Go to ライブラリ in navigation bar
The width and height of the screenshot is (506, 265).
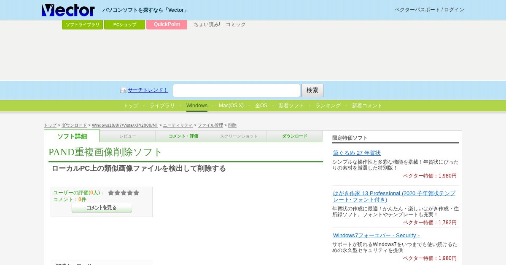point(162,106)
